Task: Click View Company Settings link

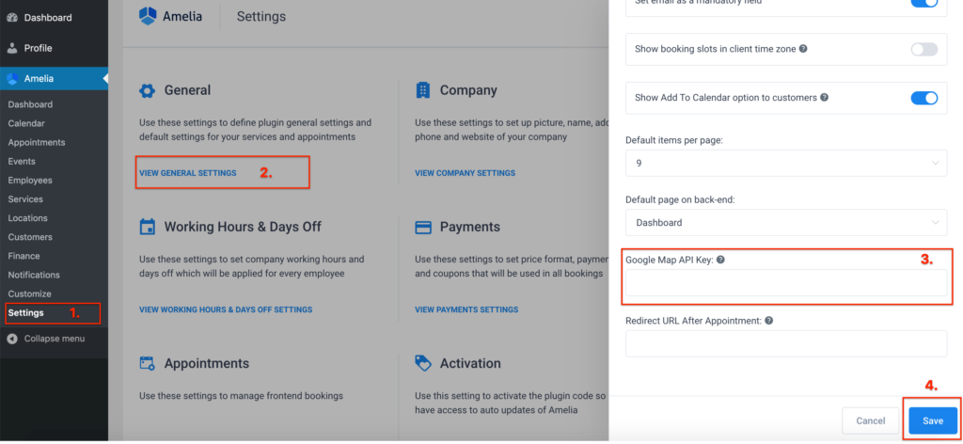Action: 465,173
